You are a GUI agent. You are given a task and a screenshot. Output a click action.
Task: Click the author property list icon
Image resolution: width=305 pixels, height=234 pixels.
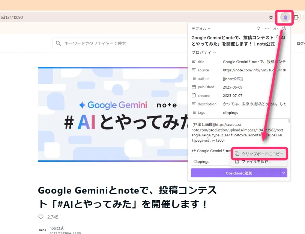[194, 79]
